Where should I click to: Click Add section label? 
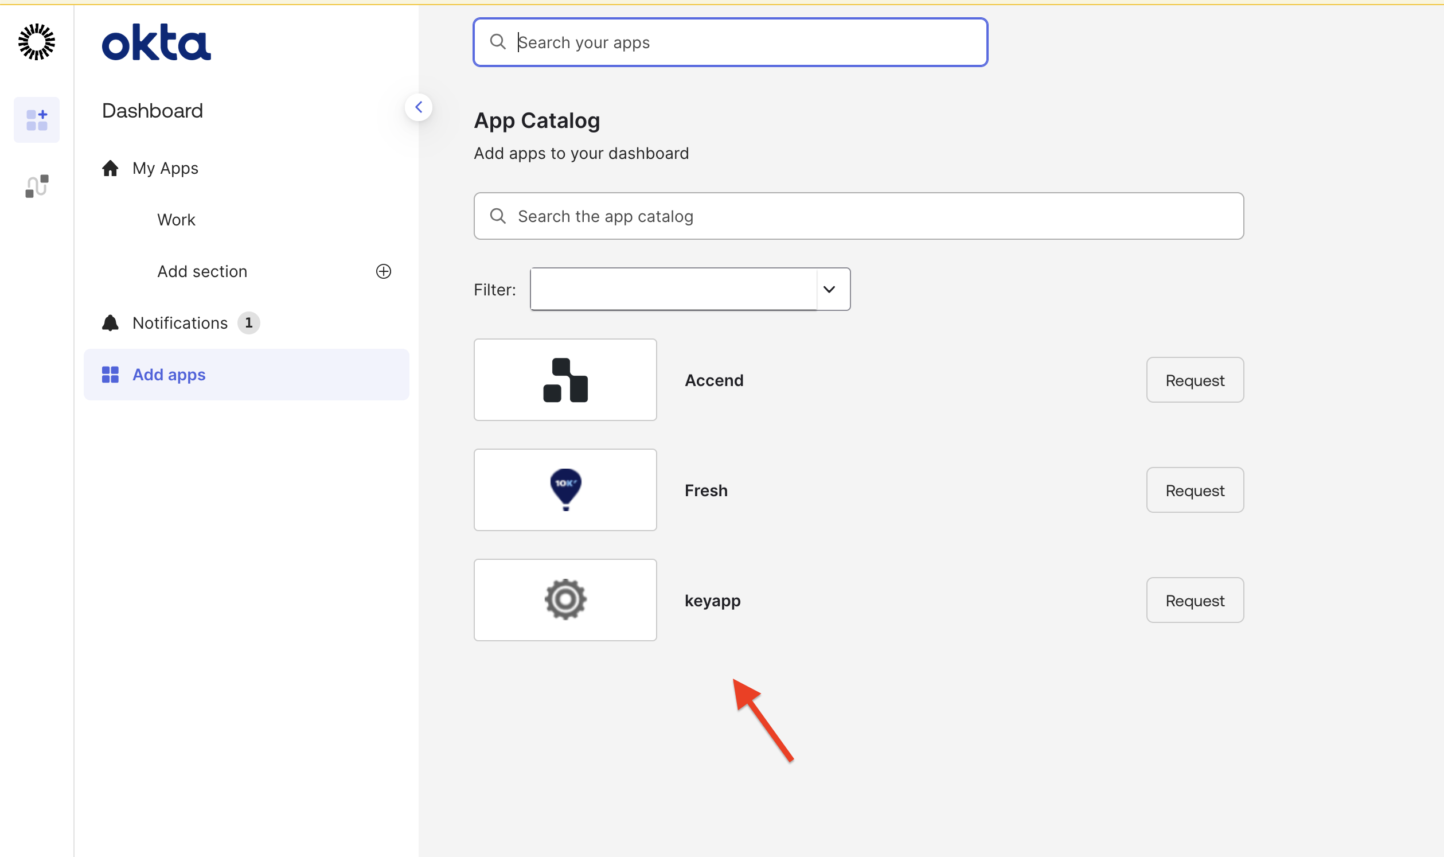pos(202,271)
